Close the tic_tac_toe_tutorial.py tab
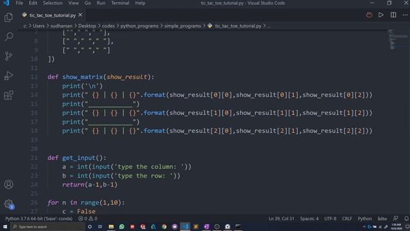Screen dimensions: 410x231 tap(80, 15)
